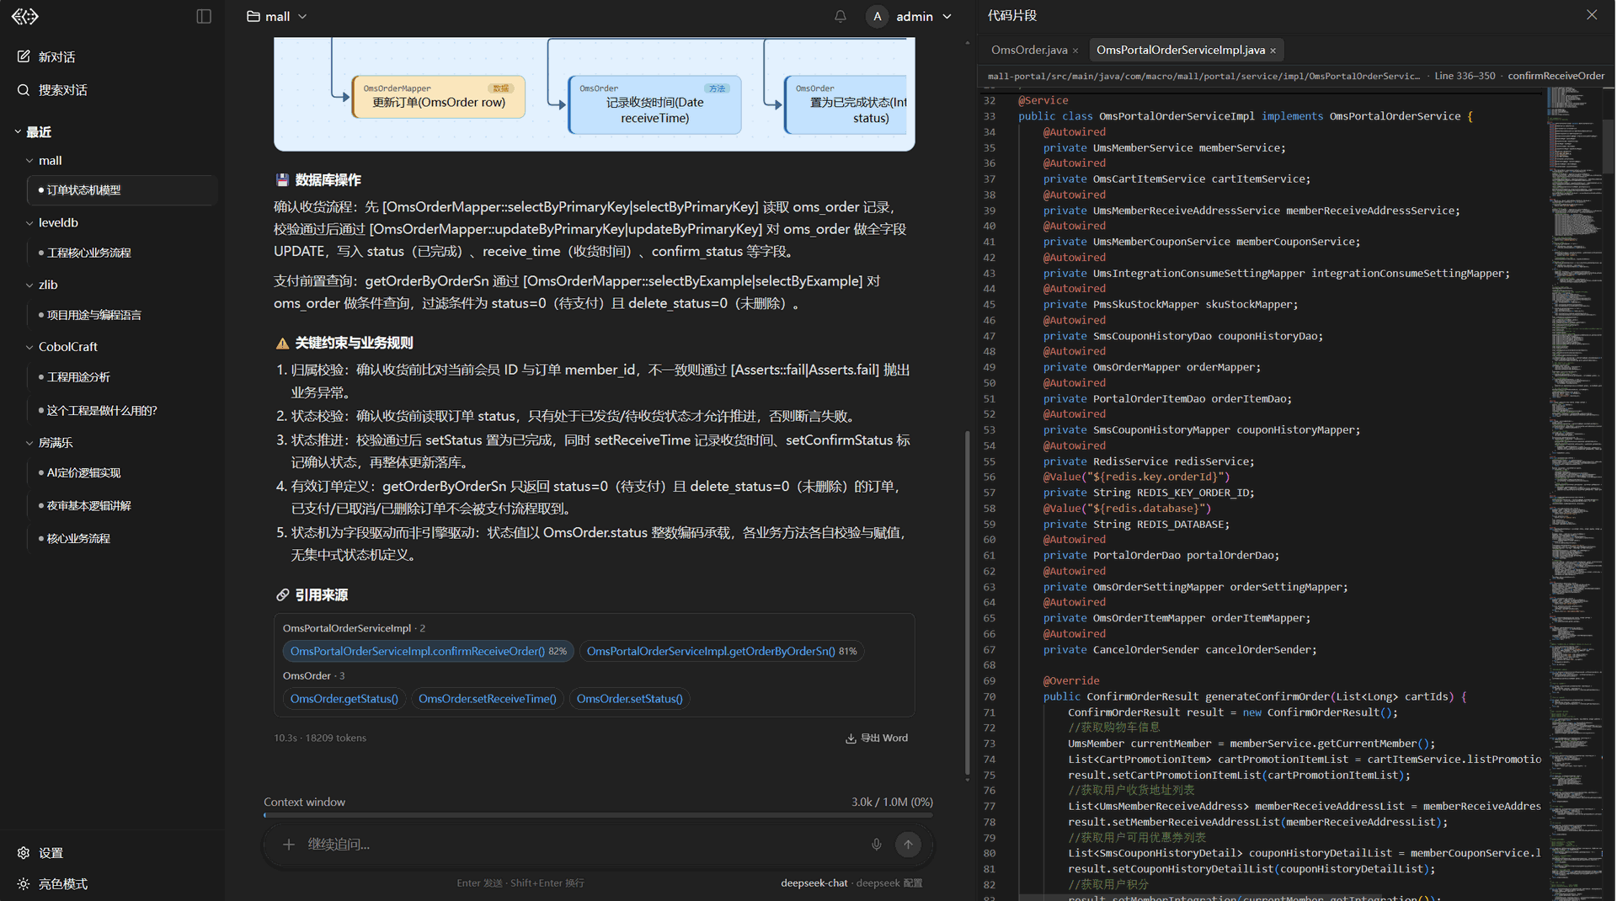Open 搜索对话 search

[x=52, y=90]
